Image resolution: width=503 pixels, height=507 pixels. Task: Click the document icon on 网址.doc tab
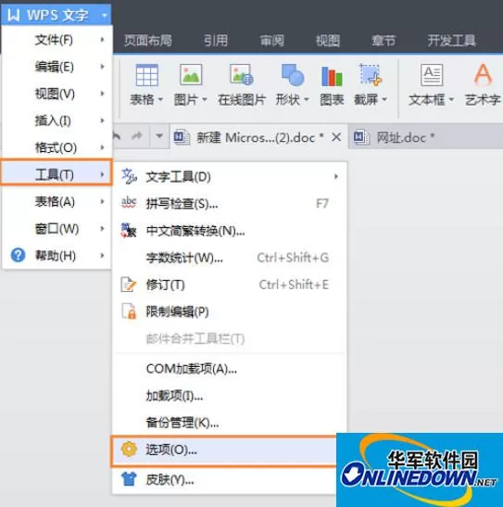pos(361,137)
